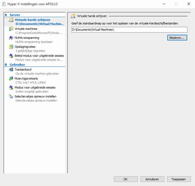Select Virtuele machines setting
This screenshot has height=186, width=195.
click(x=26, y=29)
